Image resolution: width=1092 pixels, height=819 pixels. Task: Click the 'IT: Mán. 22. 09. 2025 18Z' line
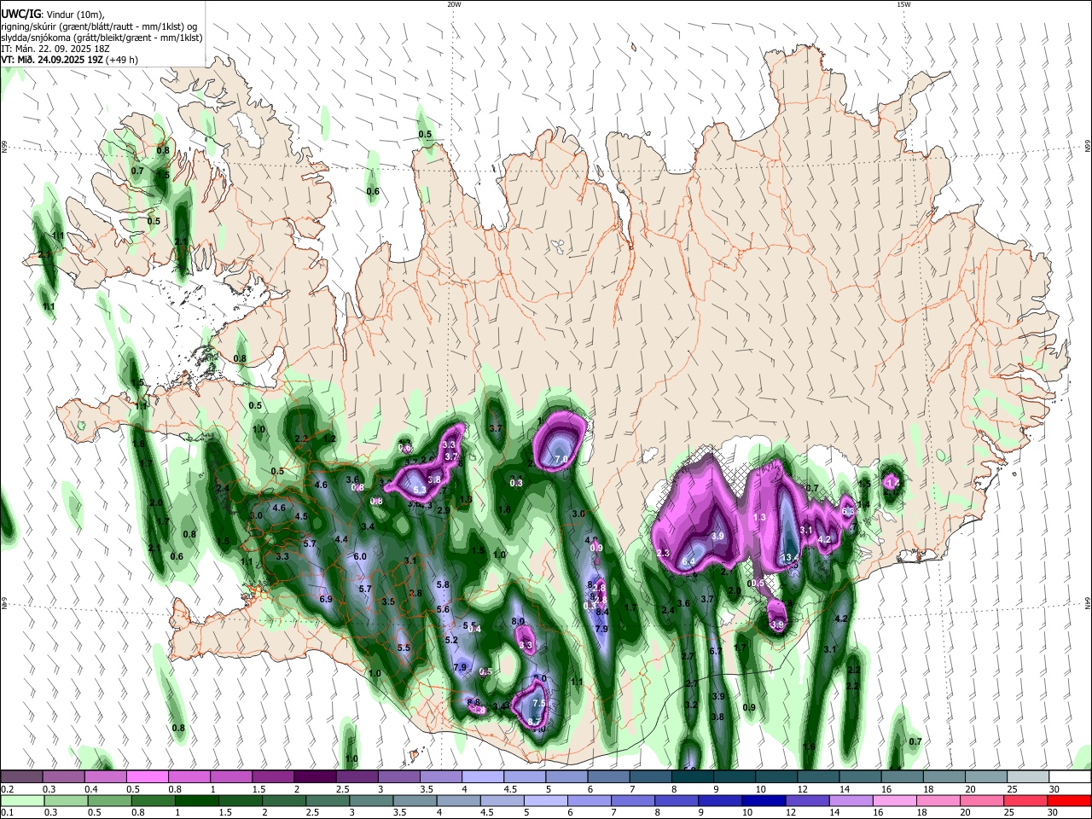(x=55, y=49)
